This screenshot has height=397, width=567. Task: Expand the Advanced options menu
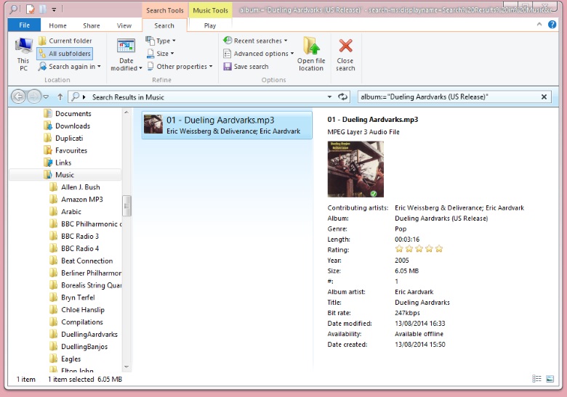(258, 54)
